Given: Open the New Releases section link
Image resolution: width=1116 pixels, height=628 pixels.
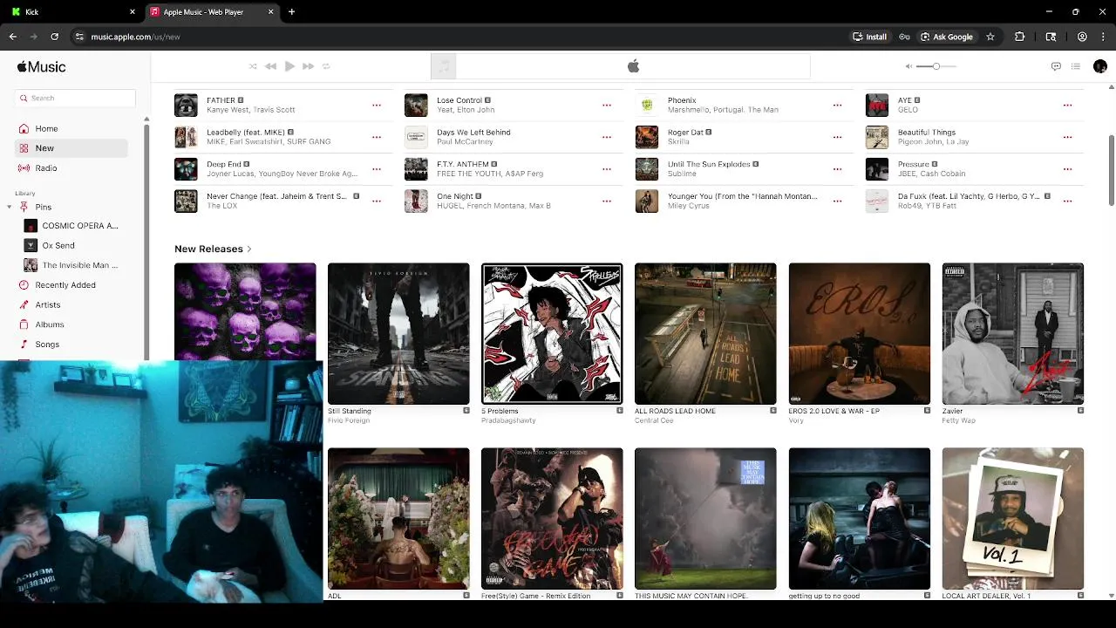Looking at the screenshot, I should point(213,249).
